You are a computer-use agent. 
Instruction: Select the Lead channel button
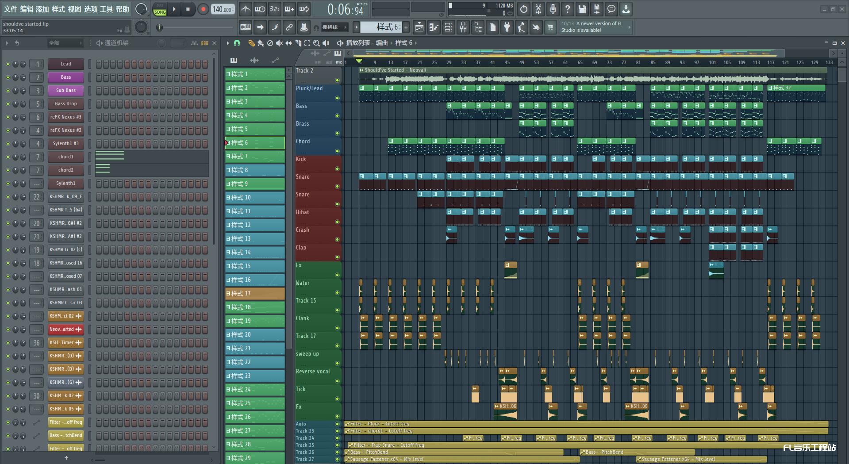[x=66, y=64]
